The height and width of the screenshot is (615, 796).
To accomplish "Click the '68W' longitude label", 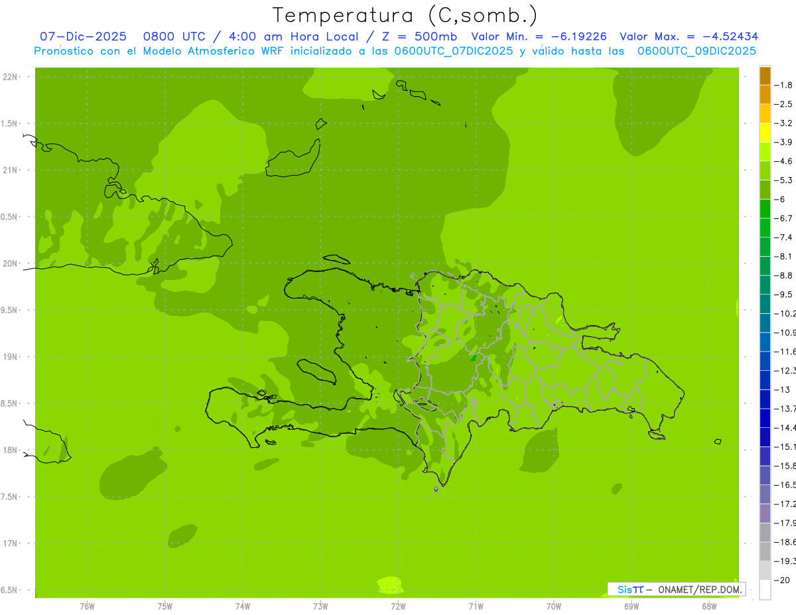I will (x=709, y=606).
